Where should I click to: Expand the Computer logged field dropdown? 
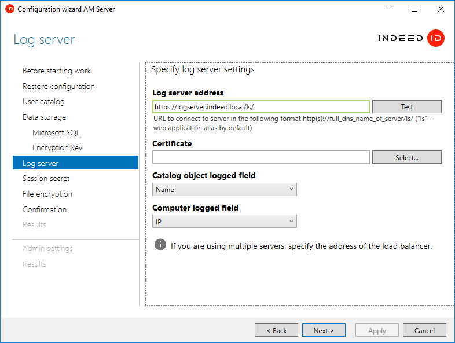click(225, 222)
